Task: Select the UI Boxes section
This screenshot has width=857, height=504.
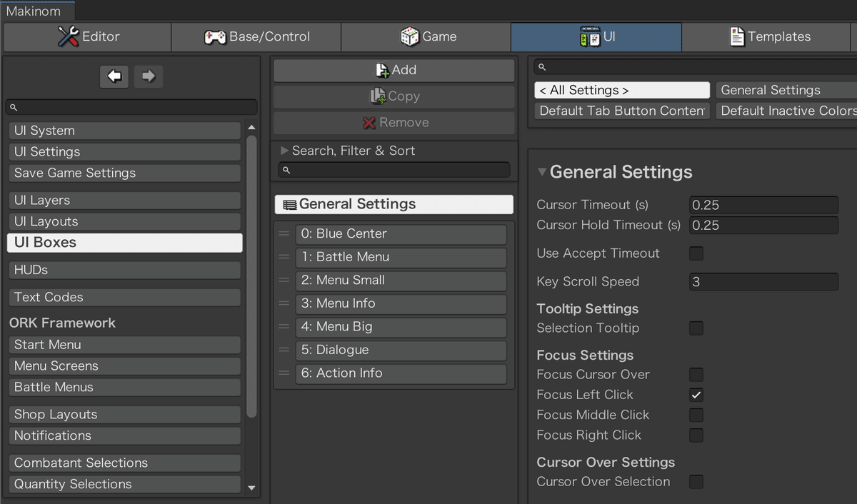Action: (125, 243)
